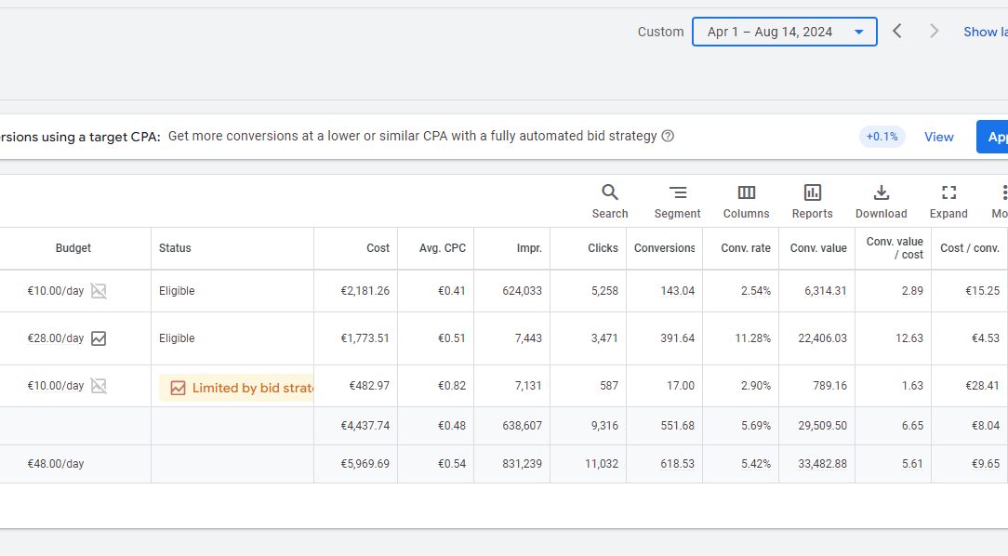The image size is (1008, 556).
Task: Click the €28.00/day budget value
Action: (55, 338)
